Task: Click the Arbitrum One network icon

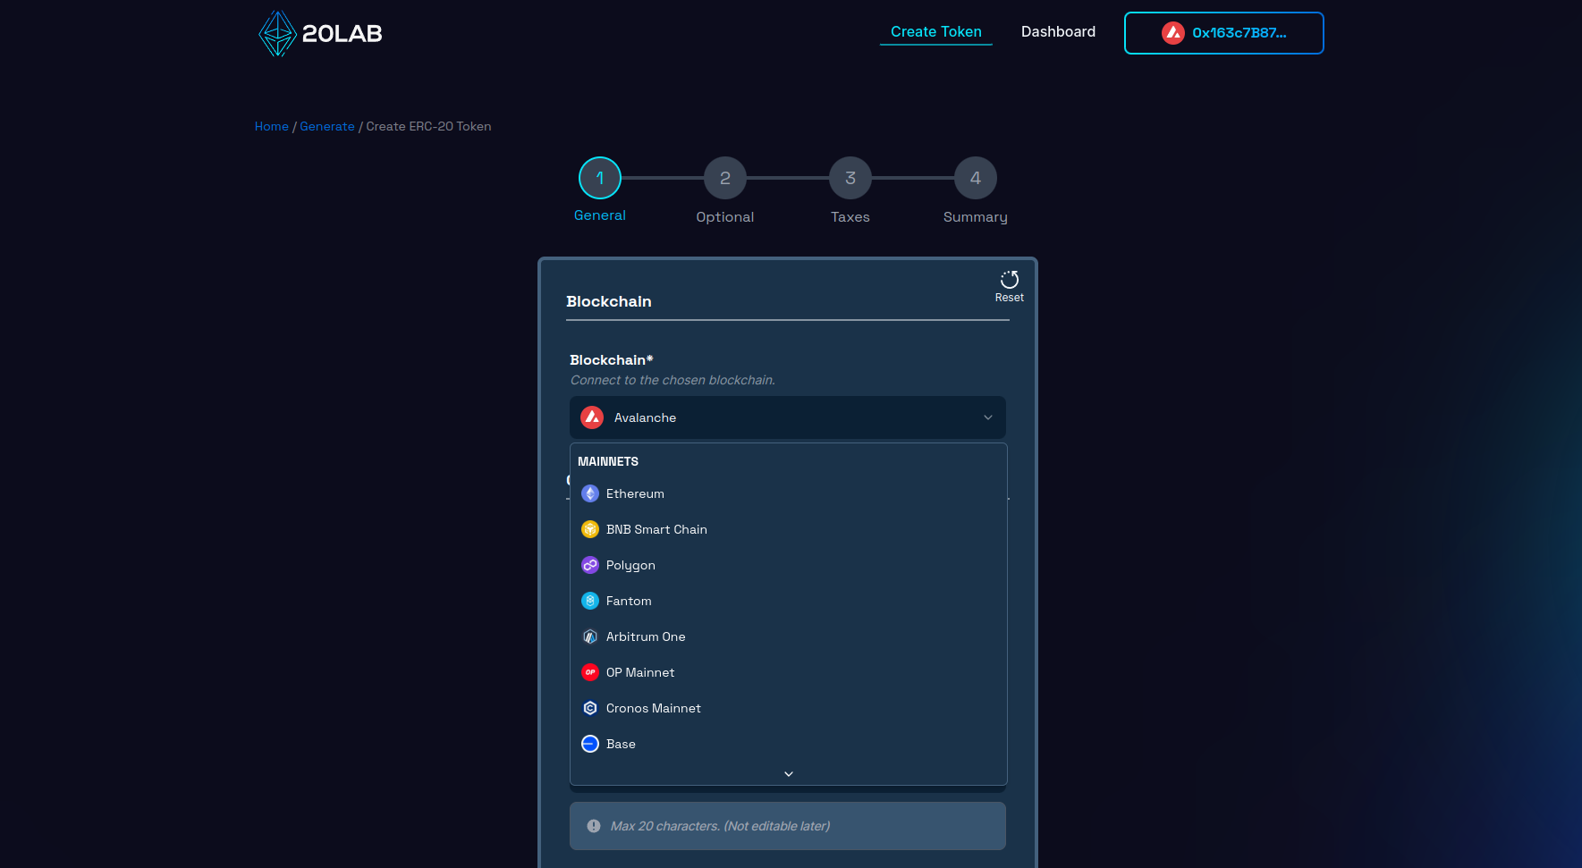Action: [590, 636]
